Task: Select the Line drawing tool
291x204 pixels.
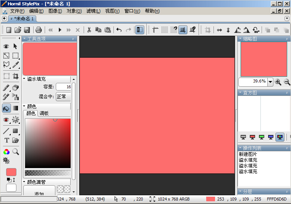Action: [6, 131]
